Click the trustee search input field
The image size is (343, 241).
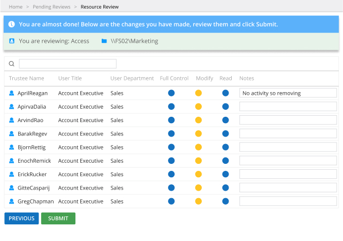click(67, 64)
